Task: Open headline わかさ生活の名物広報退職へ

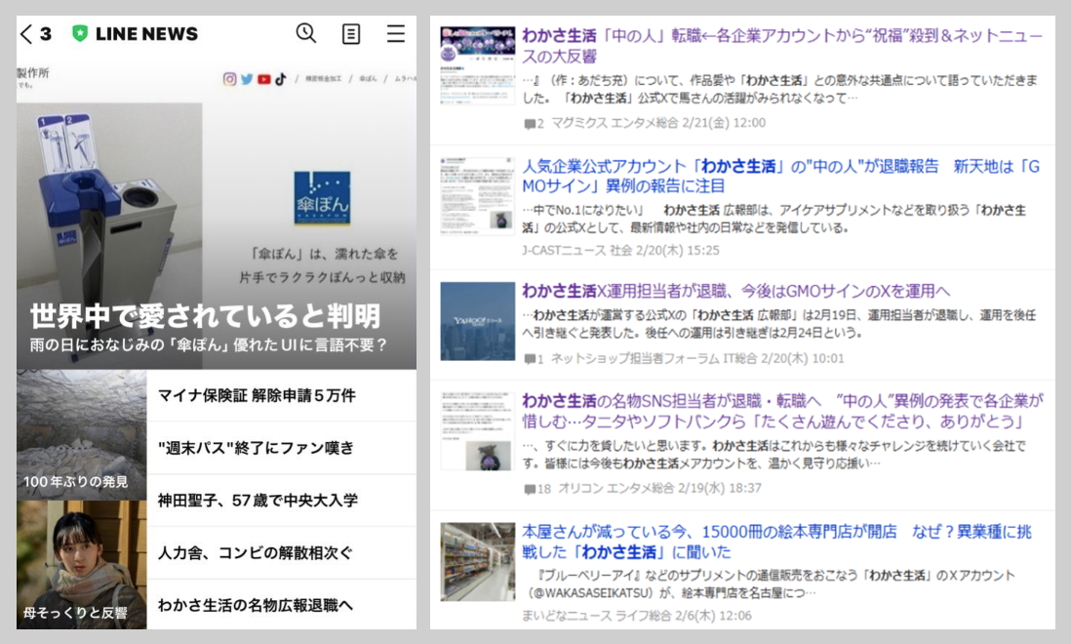Action: coord(255,605)
